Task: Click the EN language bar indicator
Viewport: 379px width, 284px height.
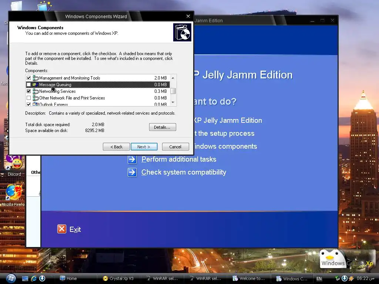Action: click(319, 278)
